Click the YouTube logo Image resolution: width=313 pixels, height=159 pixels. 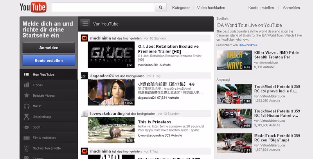point(33,7)
